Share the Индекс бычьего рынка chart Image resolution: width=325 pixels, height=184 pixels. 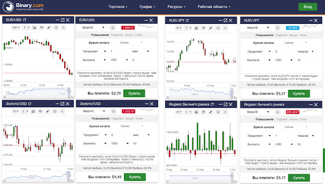(x=225, y=112)
